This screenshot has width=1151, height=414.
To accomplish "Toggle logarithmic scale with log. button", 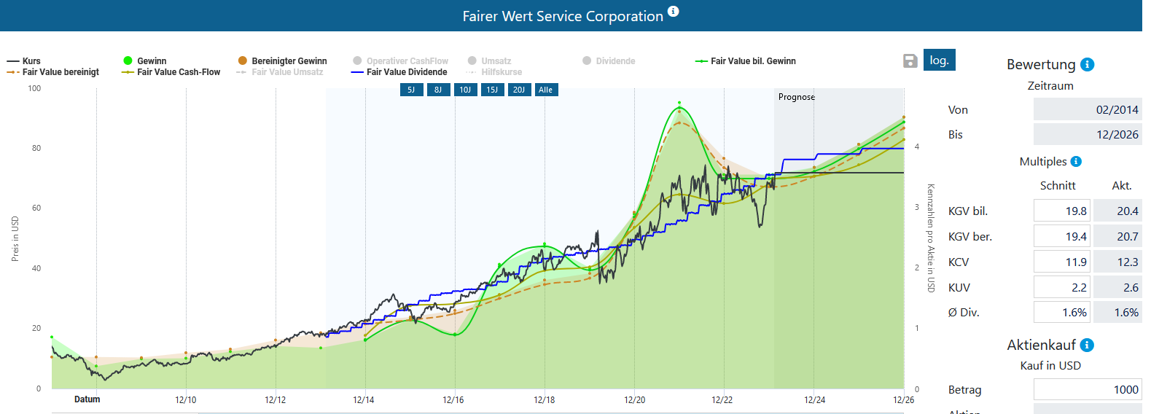I will pyautogui.click(x=939, y=60).
